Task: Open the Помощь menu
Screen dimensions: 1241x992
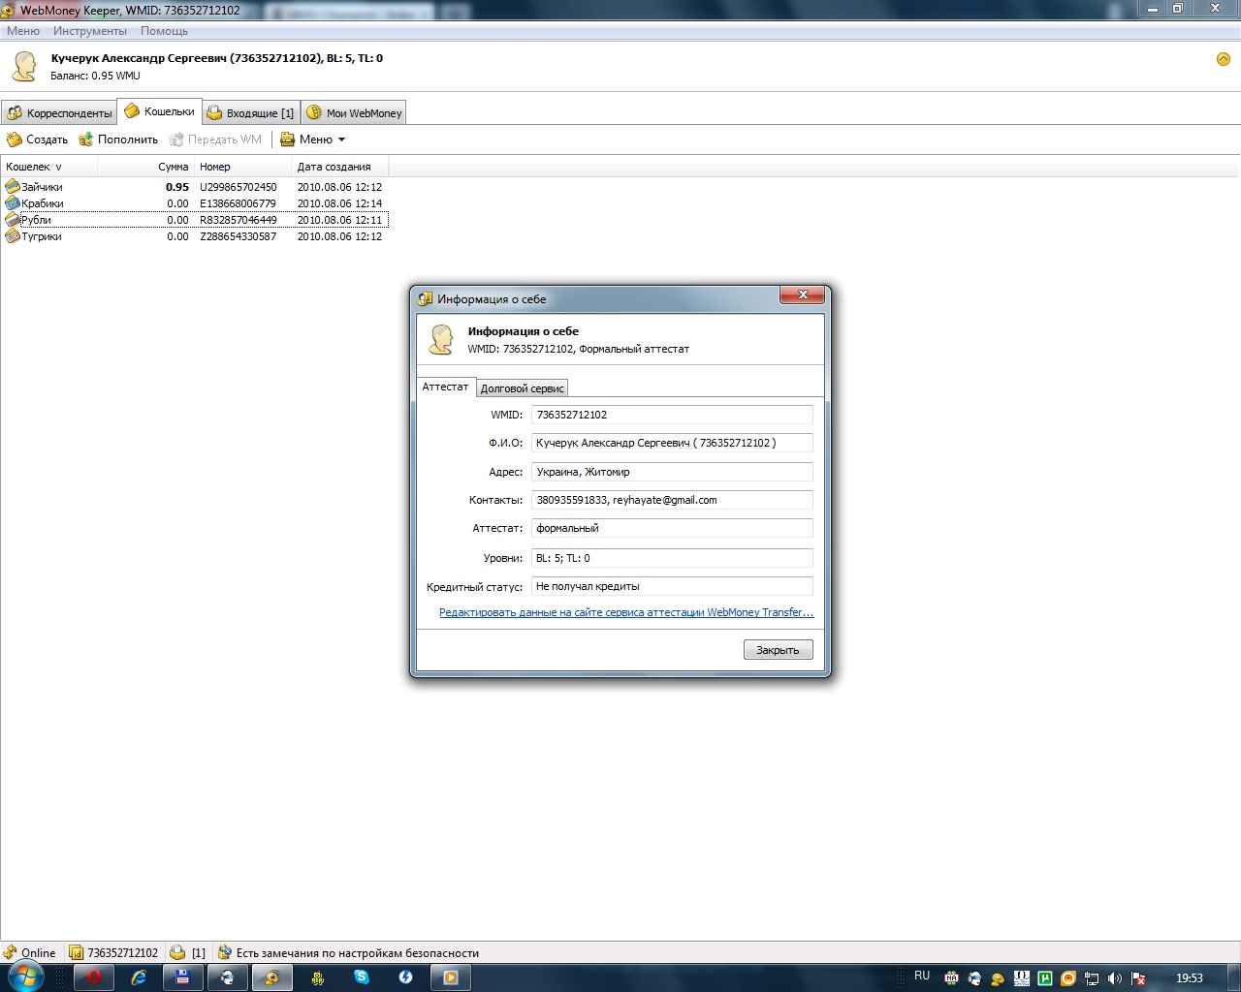Action: (164, 31)
